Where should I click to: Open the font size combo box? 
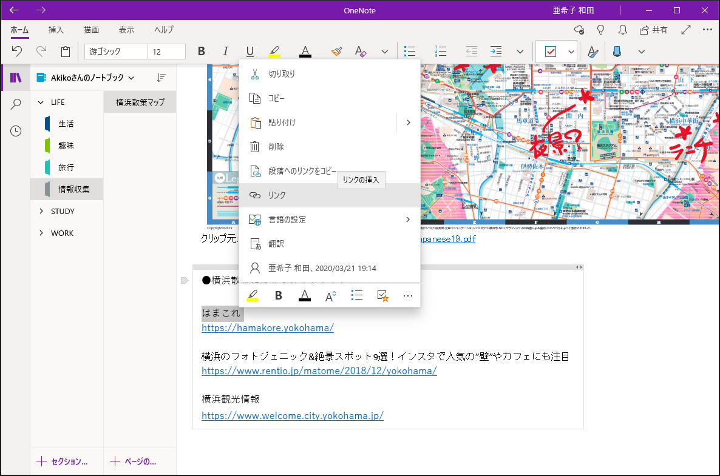point(166,52)
